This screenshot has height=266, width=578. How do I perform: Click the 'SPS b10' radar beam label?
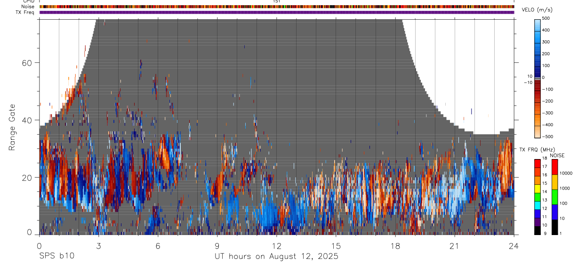point(56,256)
